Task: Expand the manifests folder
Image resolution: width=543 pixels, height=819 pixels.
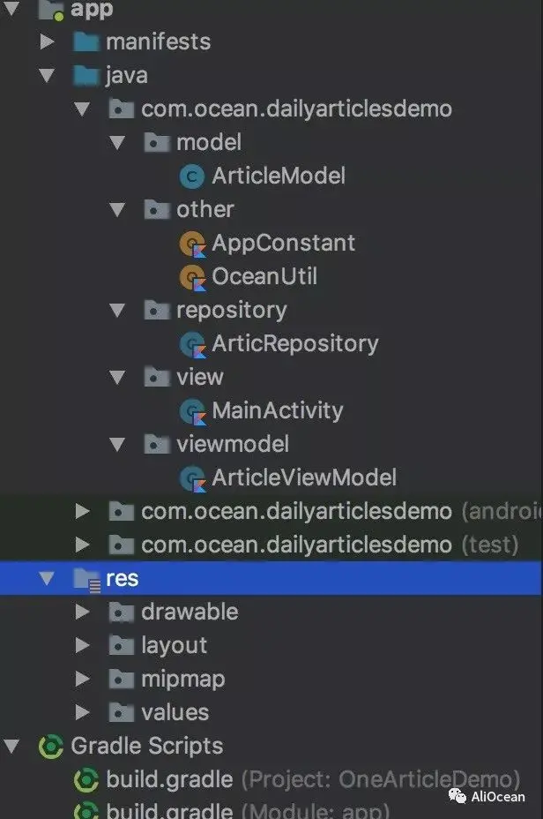Action: 47,41
